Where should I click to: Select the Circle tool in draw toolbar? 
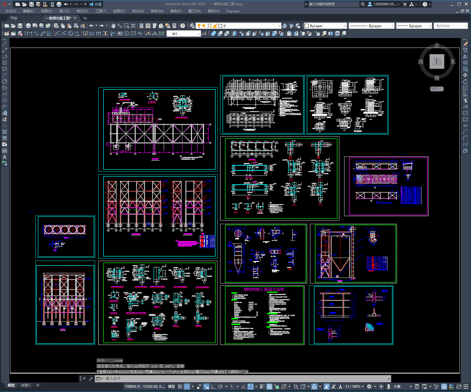pos(5,81)
